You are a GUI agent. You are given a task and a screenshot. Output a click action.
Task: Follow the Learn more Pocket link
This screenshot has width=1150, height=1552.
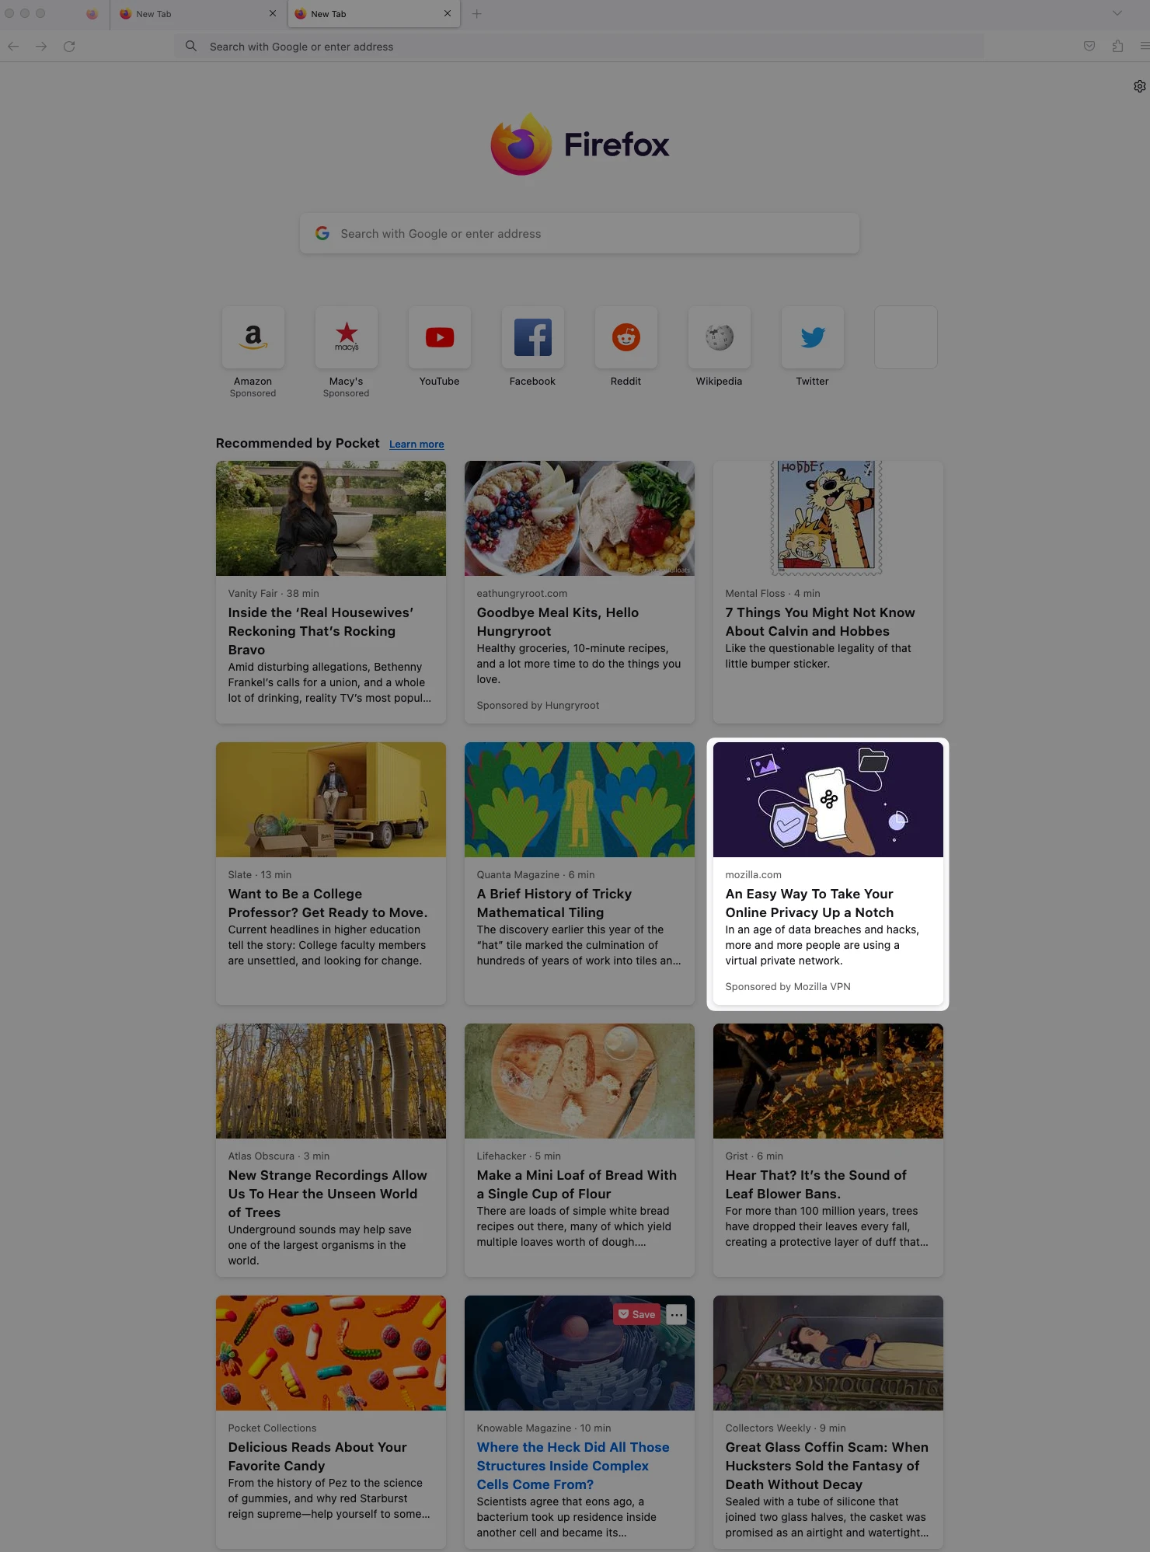(x=416, y=445)
